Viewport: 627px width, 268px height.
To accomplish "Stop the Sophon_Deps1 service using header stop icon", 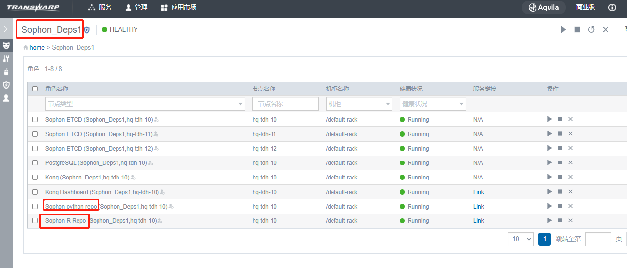I will pyautogui.click(x=577, y=30).
